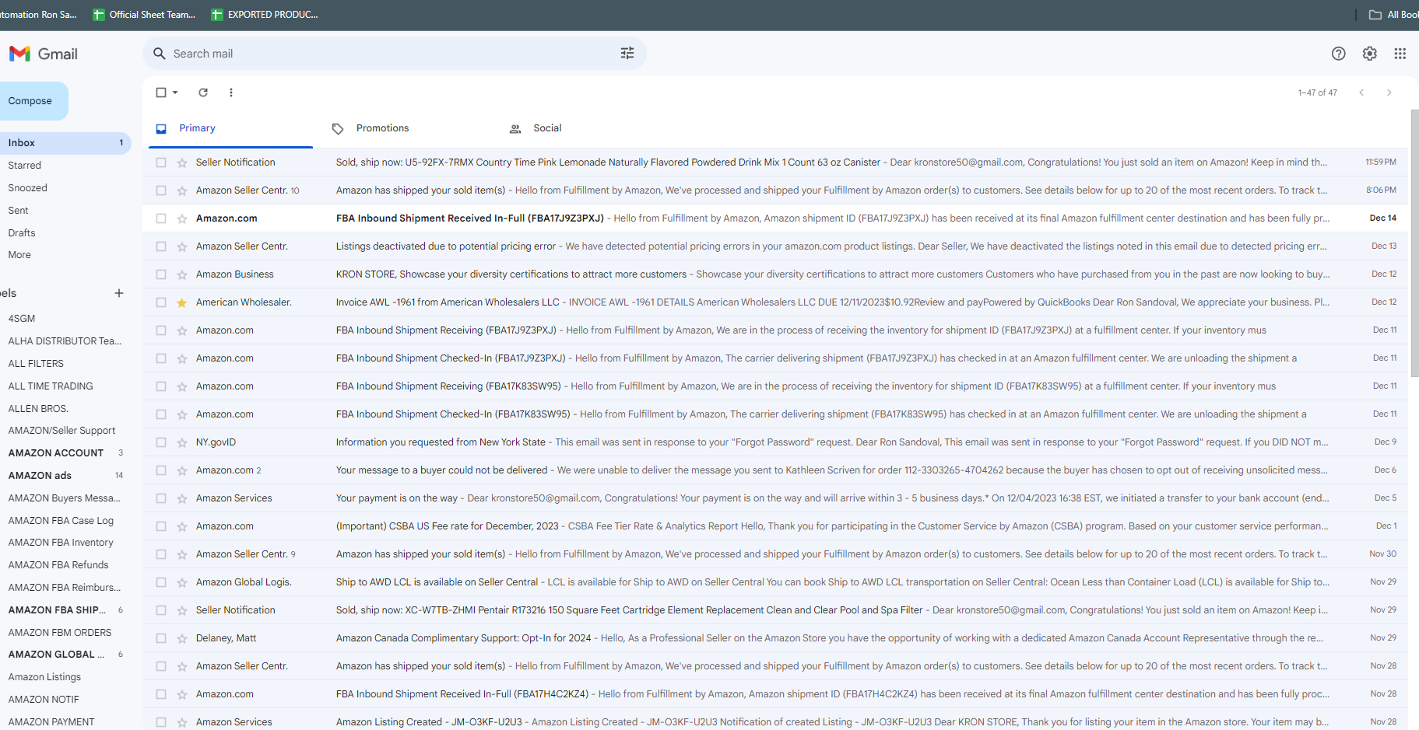Open AMAZON FBA Case Log label
Screen dimensions: 1419x730
[61, 521]
